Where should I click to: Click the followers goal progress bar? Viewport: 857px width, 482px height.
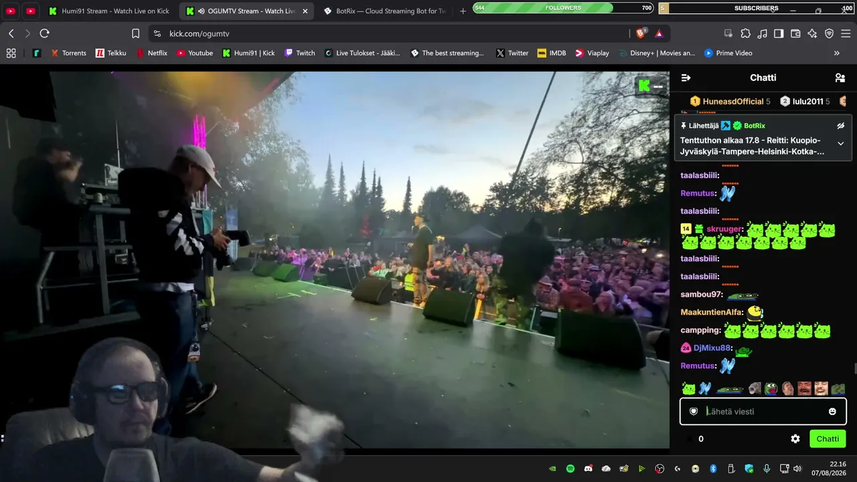pyautogui.click(x=563, y=8)
